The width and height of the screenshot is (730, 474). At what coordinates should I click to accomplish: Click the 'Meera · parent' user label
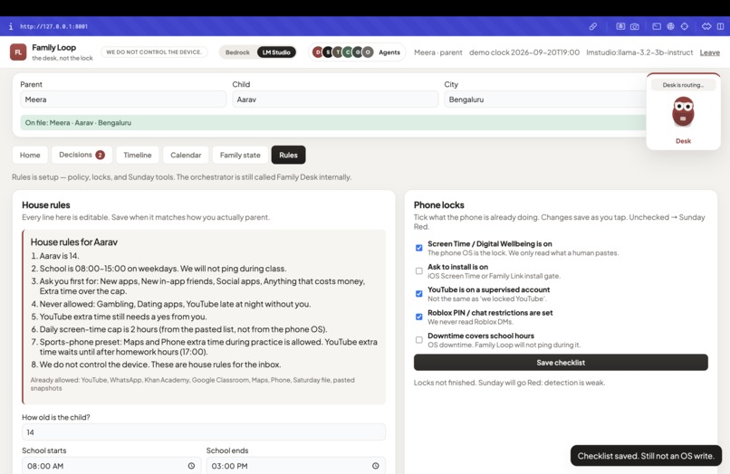point(438,52)
